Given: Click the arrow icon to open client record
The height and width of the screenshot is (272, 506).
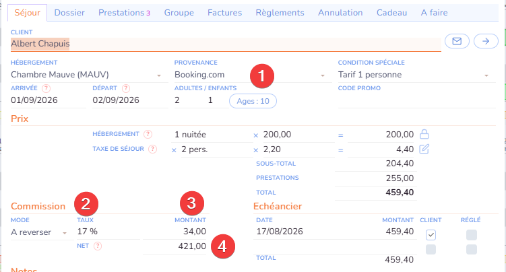Looking at the screenshot, I should pos(484,41).
